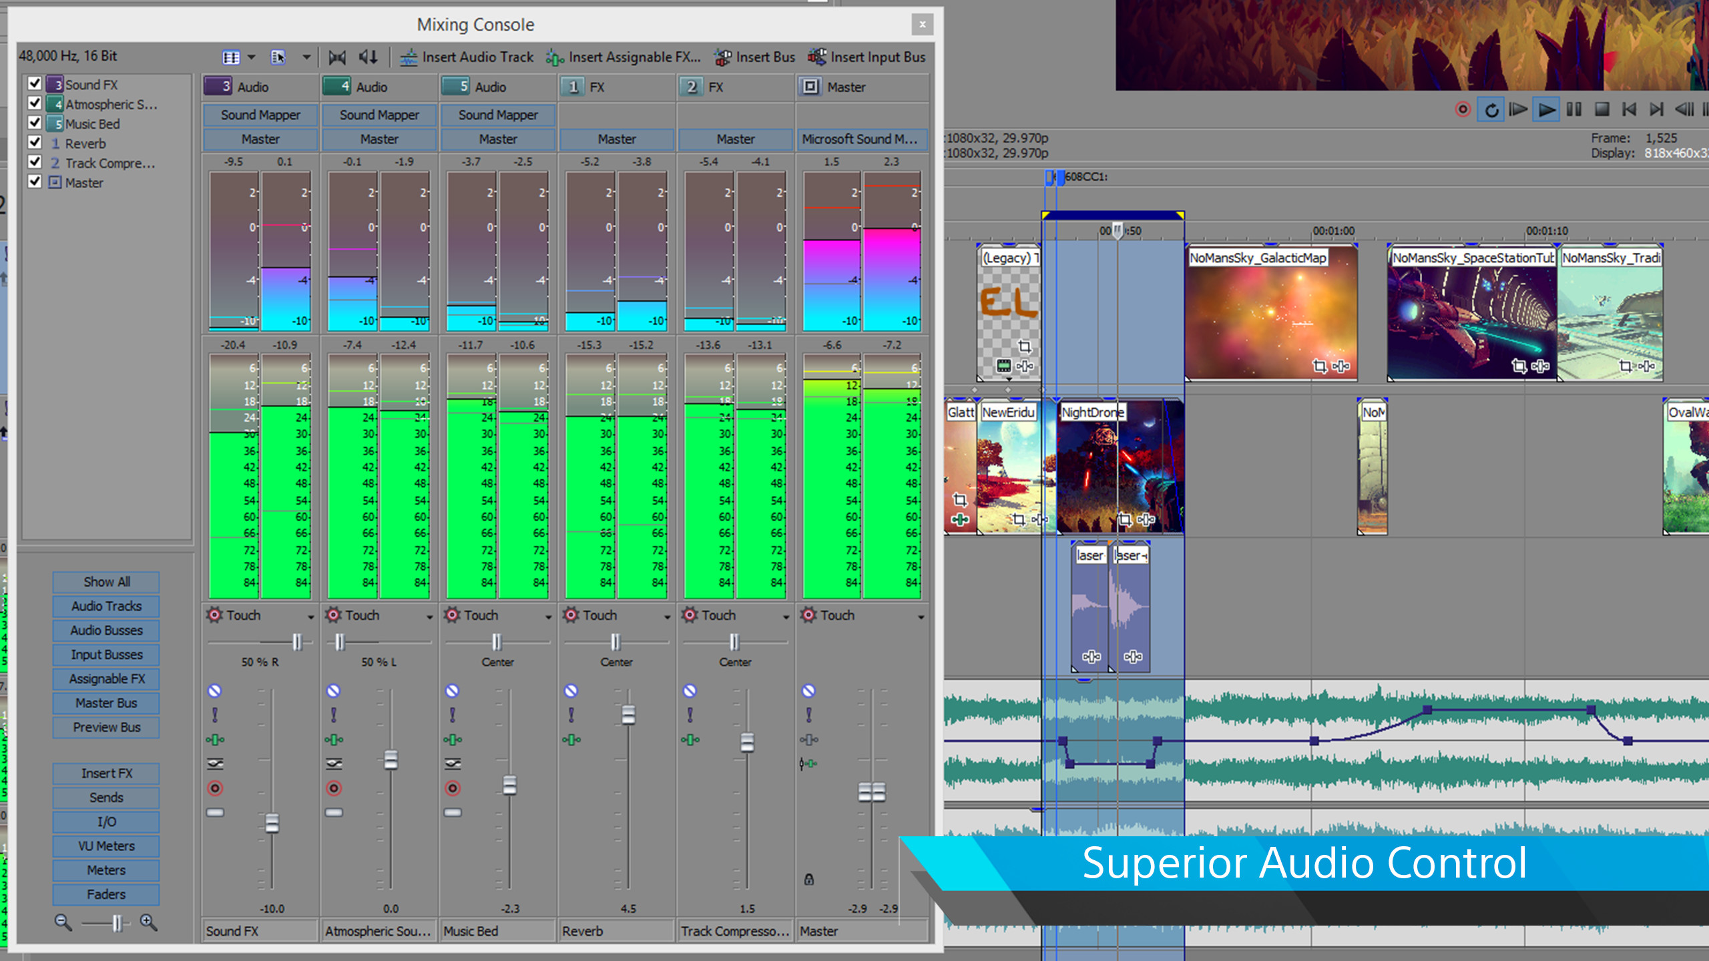Click the Show All button
Image resolution: width=1709 pixels, height=961 pixels.
click(x=105, y=581)
